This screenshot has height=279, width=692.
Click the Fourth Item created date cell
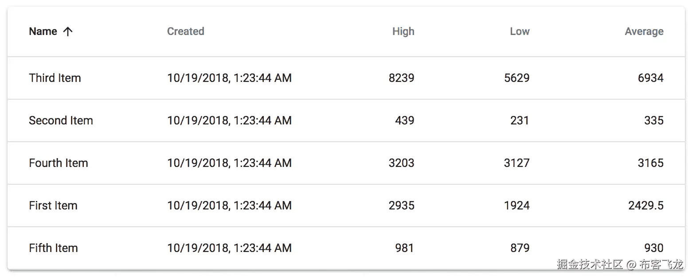[x=229, y=163]
